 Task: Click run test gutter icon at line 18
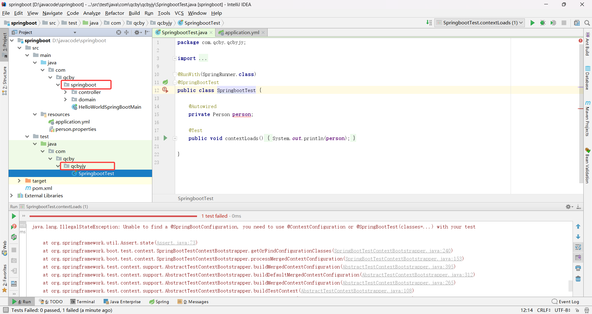(165, 138)
